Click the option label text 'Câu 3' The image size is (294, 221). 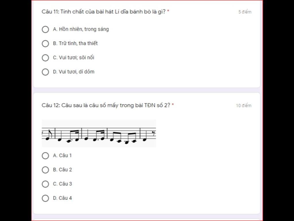pos(65,184)
